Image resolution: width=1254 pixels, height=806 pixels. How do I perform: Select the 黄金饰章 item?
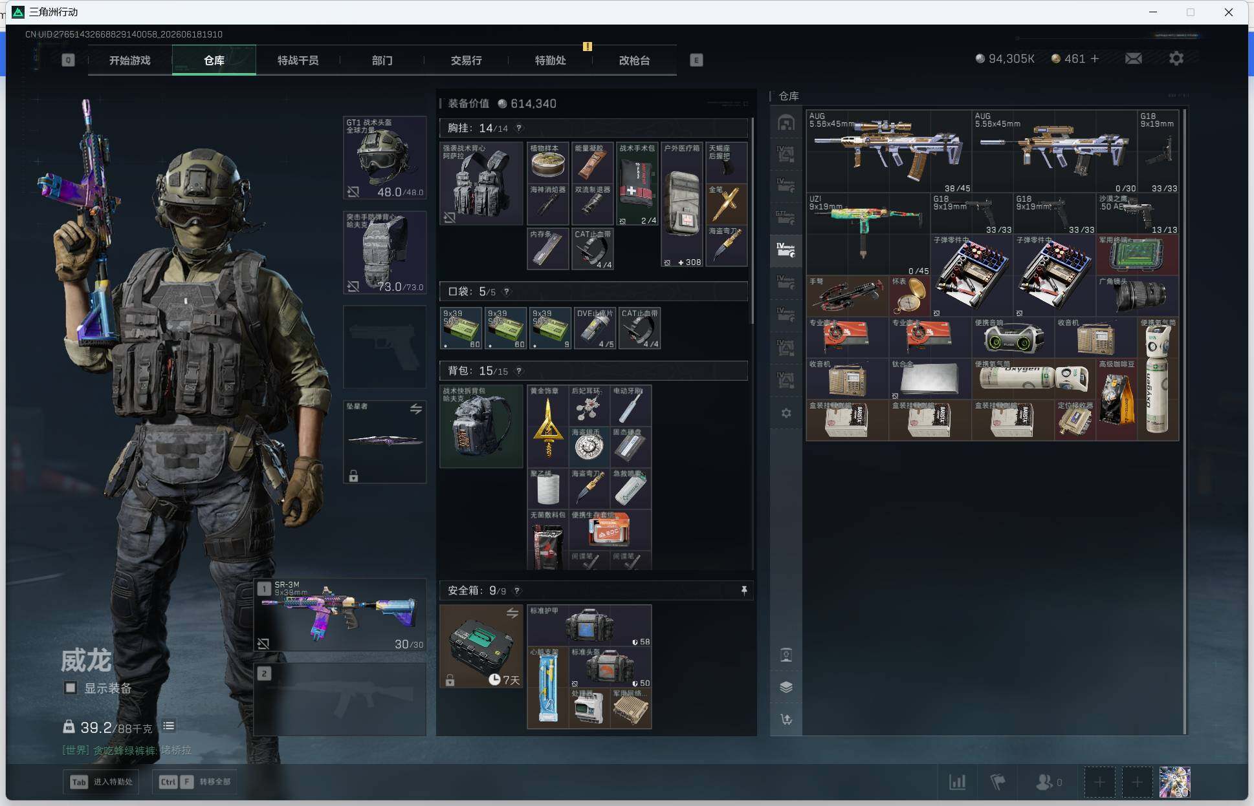pos(548,427)
